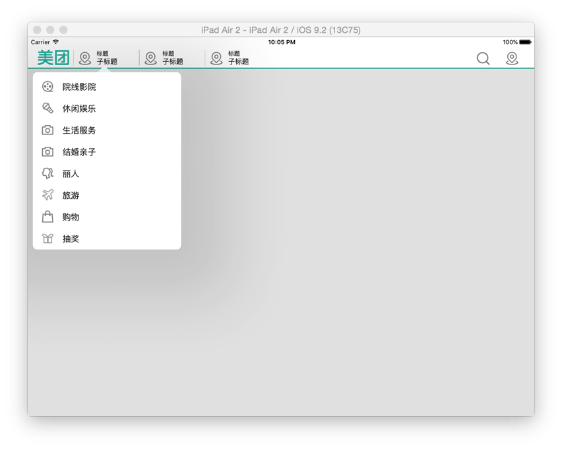Click the 10:05 PM clock
562x449 pixels.
(282, 42)
